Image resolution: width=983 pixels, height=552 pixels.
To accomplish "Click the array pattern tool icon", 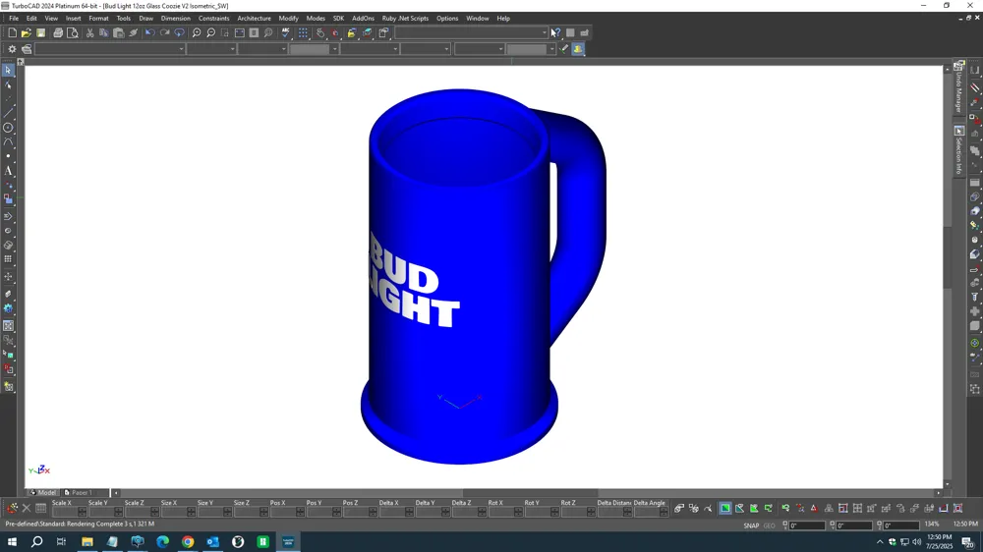I will (x=8, y=258).
